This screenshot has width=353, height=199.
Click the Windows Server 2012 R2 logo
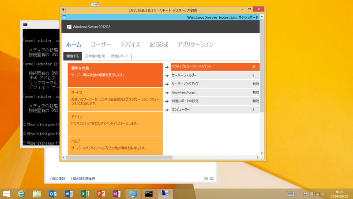[89, 27]
